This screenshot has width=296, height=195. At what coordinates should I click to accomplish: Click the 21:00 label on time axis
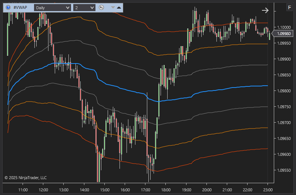click(x=227, y=190)
